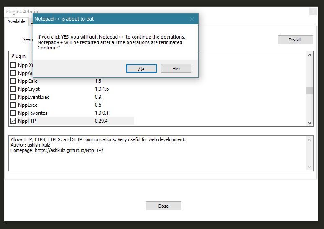This screenshot has height=229, width=324.
Task: Click description box scroll-down arrow
Action: tap(309, 167)
